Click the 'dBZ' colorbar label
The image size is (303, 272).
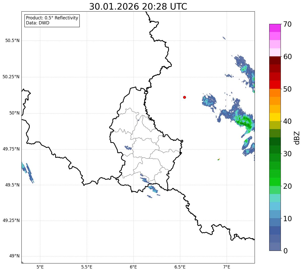[297, 138]
